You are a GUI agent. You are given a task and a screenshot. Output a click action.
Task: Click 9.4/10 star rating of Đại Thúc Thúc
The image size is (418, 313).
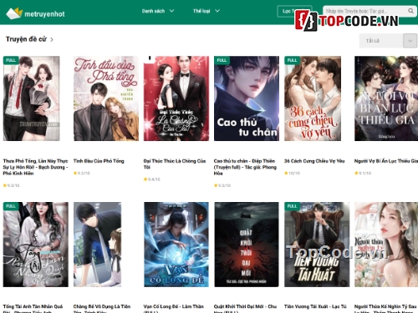point(152,179)
